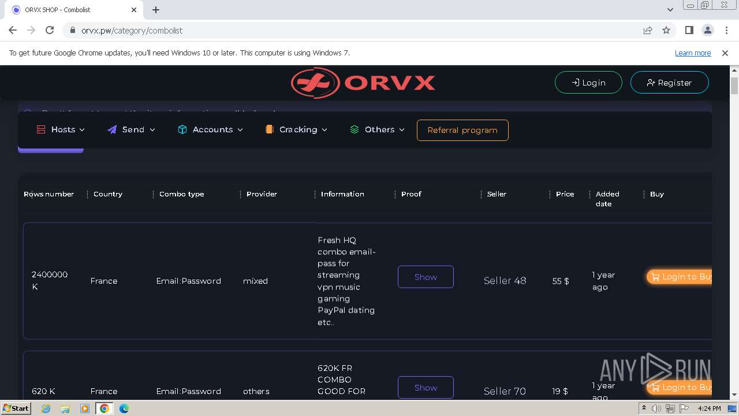Click the ORVX logo
Screen dimensions: 739x416
point(363,83)
